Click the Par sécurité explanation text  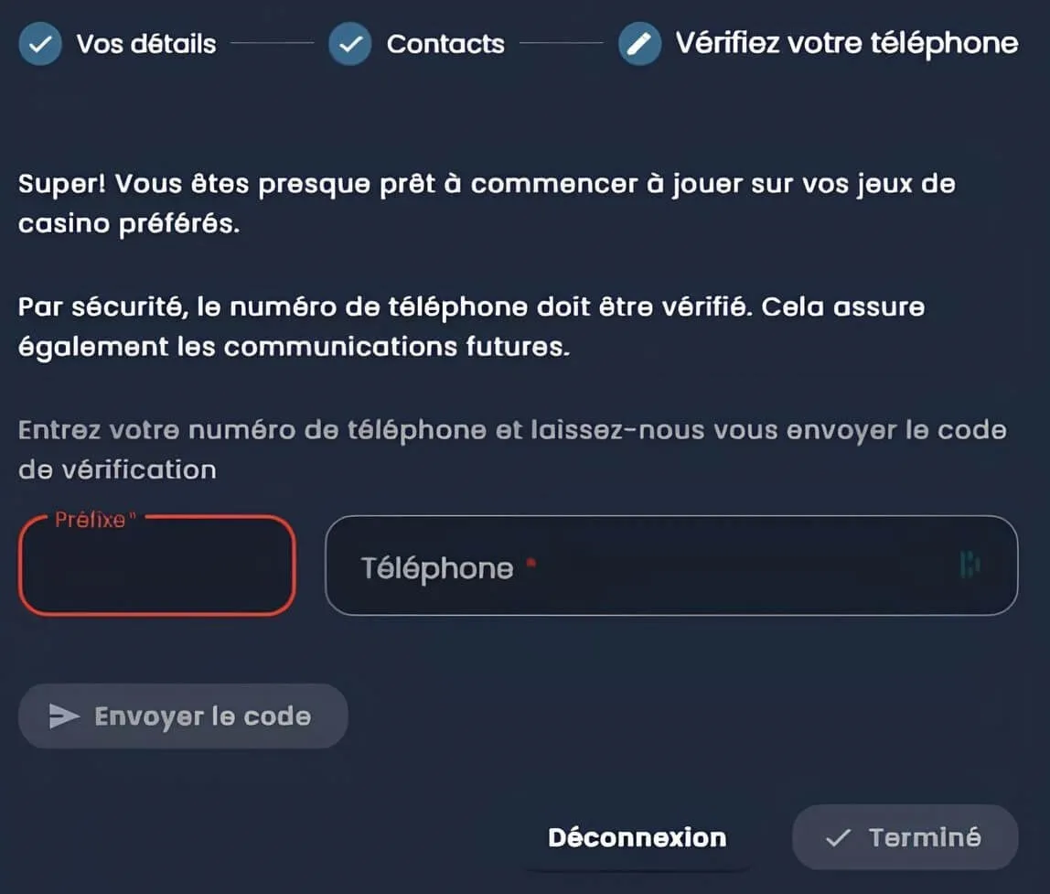tap(471, 327)
